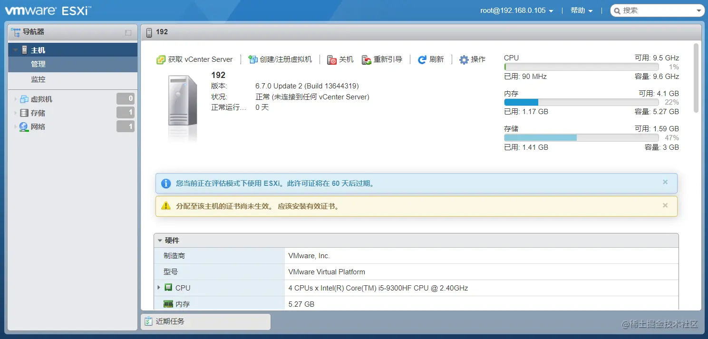Click the 关机 shutdown icon
Image resolution: width=708 pixels, height=339 pixels.
click(332, 59)
